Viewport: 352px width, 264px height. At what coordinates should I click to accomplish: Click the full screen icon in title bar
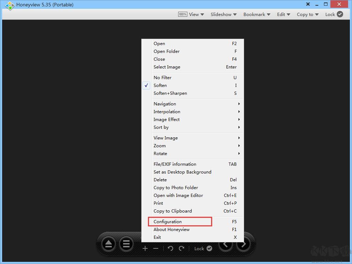coord(308,4)
